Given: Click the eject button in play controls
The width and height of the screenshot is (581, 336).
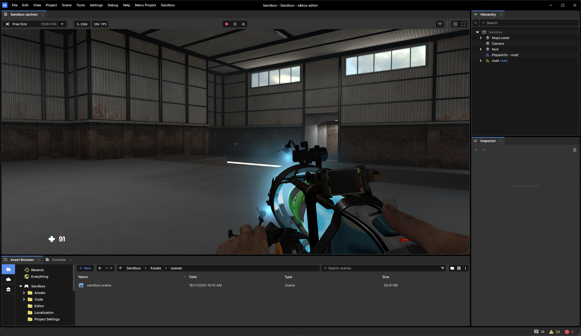Looking at the screenshot, I should click(243, 24).
